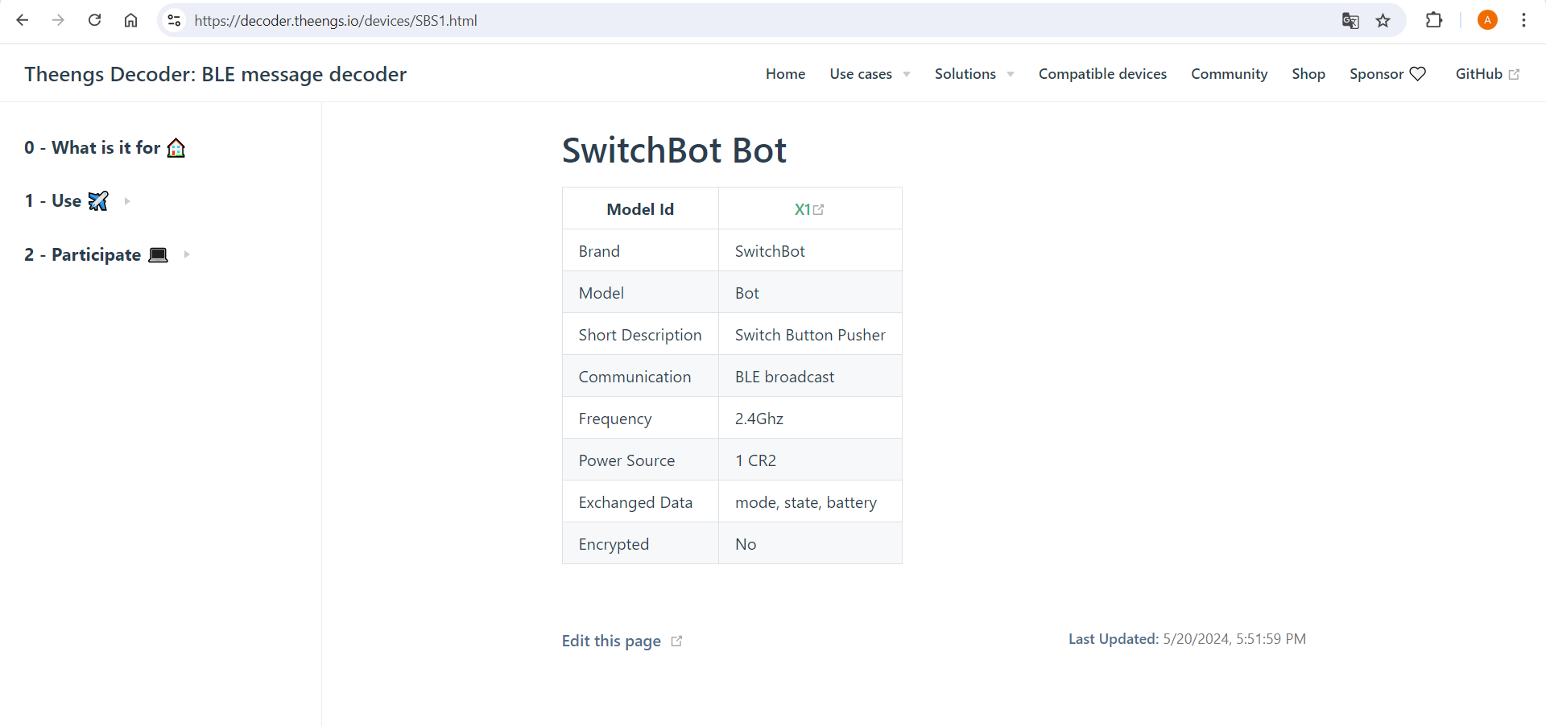This screenshot has width=1546, height=726.
Task: Click the airplane icon beside Use
Action: click(x=98, y=200)
